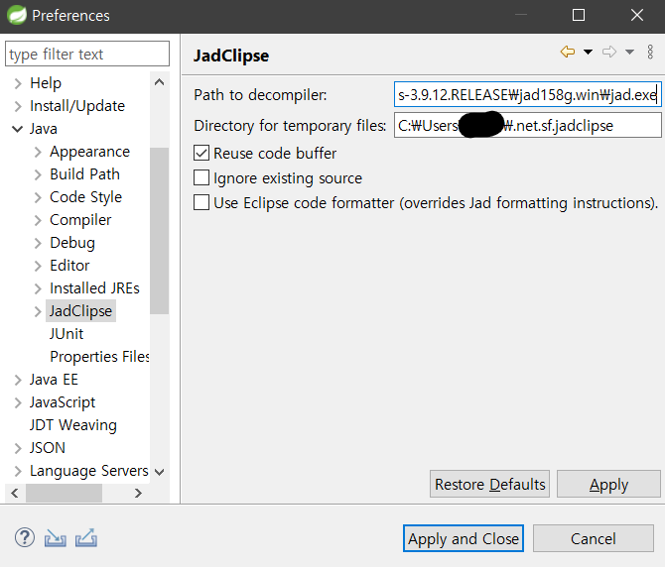Expand the Debug node
This screenshot has height=567, width=665.
(x=38, y=243)
